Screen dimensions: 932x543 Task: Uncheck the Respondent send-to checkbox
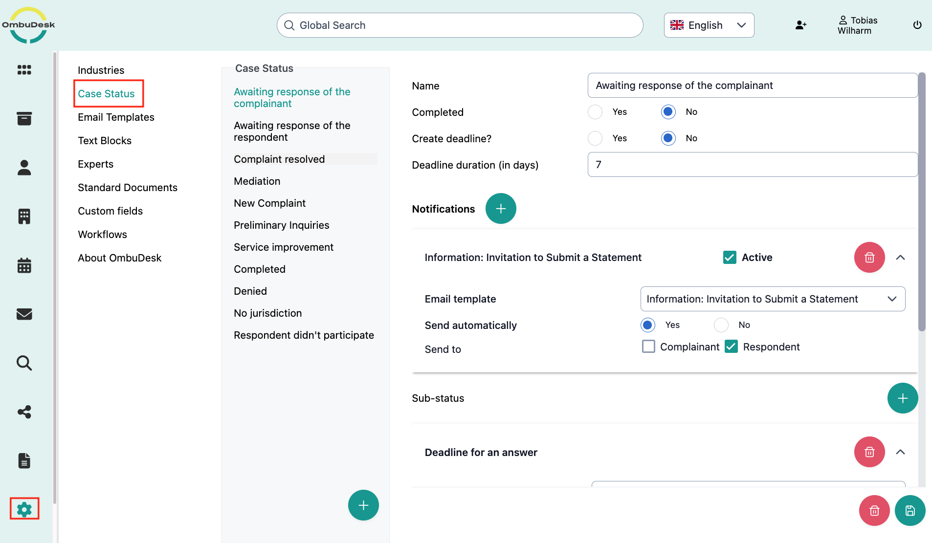click(x=731, y=347)
